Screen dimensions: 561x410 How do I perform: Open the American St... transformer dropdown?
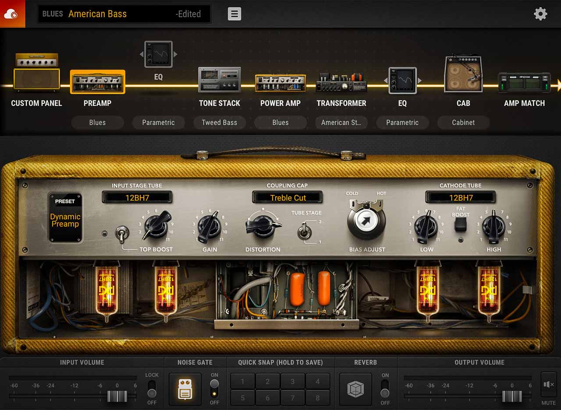341,123
